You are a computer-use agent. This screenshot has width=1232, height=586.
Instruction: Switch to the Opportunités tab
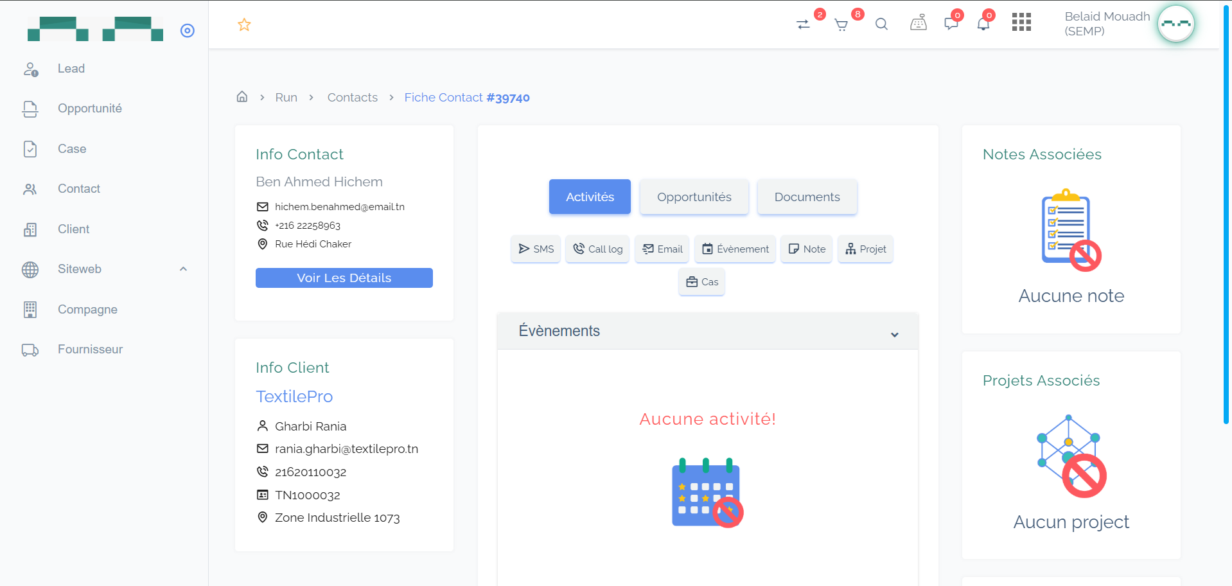pos(694,197)
